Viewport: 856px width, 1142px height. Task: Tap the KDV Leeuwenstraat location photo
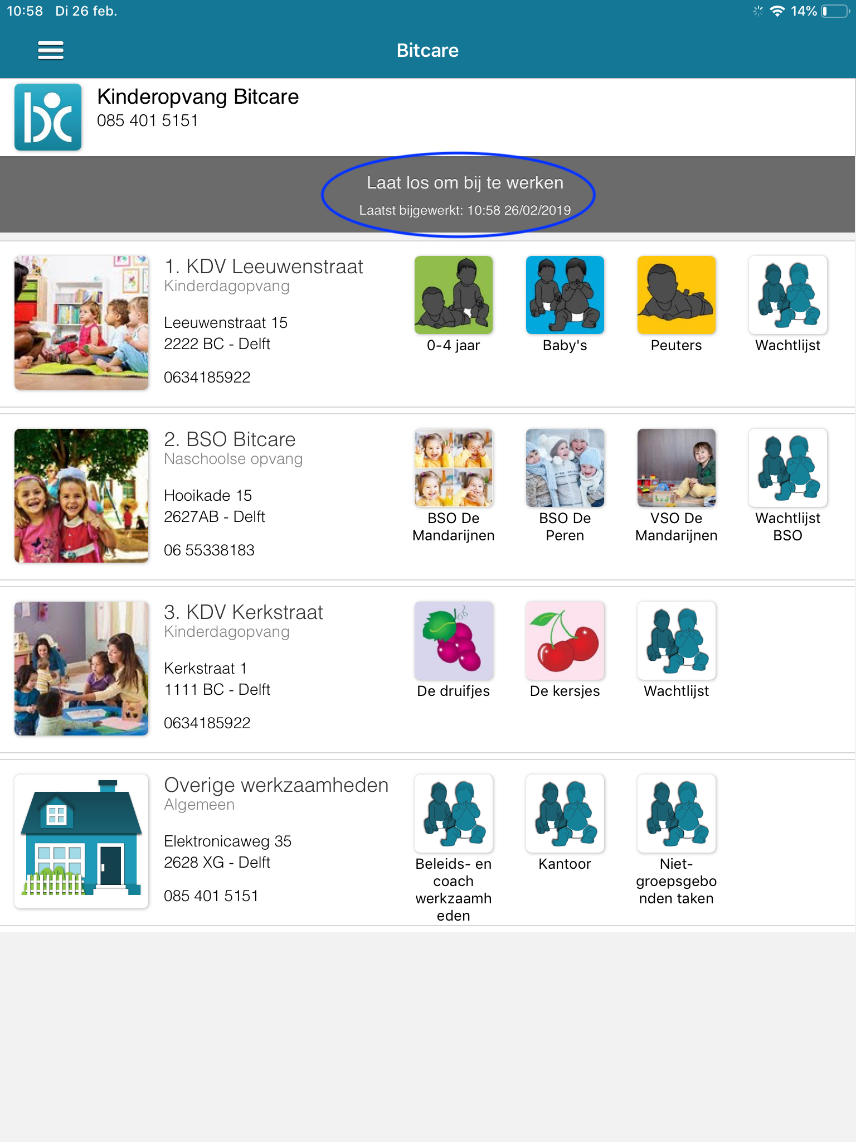pos(81,323)
